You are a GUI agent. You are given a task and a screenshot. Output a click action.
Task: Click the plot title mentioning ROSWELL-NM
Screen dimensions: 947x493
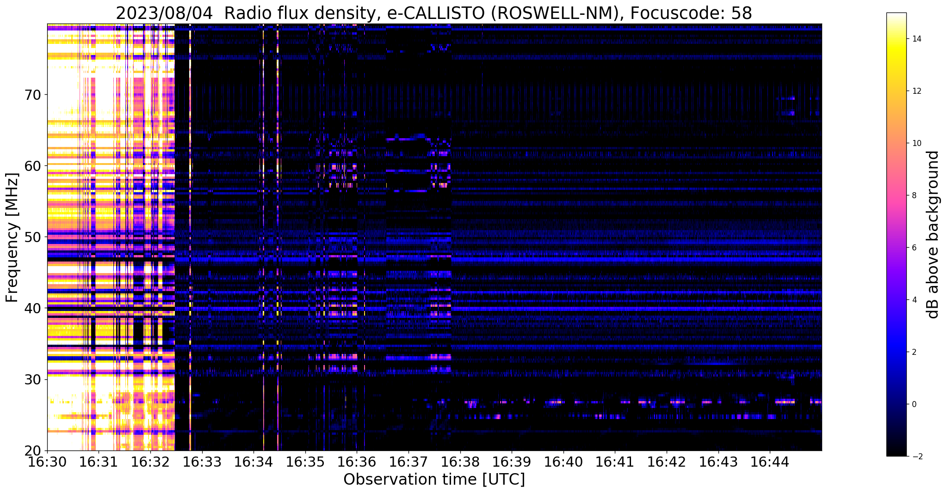tap(434, 13)
